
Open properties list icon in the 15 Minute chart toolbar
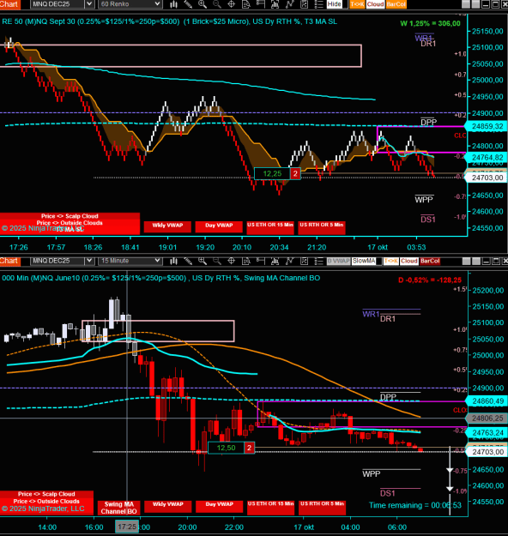(x=318, y=262)
